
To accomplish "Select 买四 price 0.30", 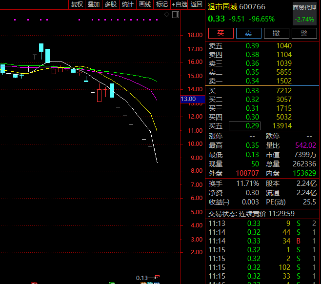I will tap(252, 117).
